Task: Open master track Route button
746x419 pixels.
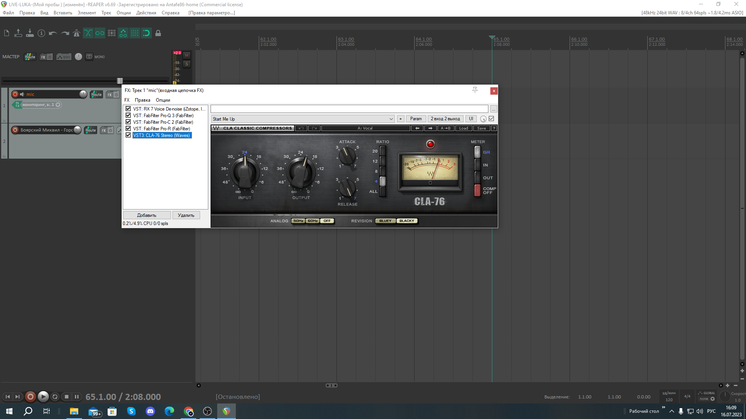Action: [x=30, y=57]
